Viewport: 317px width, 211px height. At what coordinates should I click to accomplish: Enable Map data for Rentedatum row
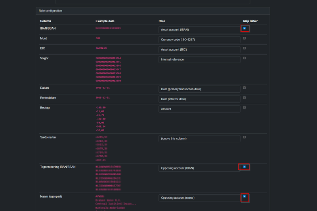click(244, 98)
